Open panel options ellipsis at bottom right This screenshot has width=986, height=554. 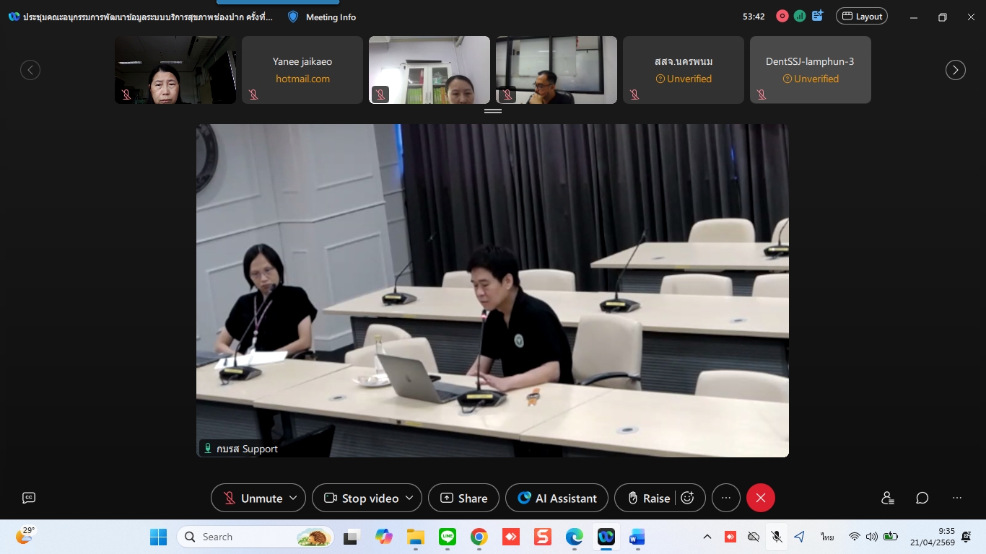[957, 498]
